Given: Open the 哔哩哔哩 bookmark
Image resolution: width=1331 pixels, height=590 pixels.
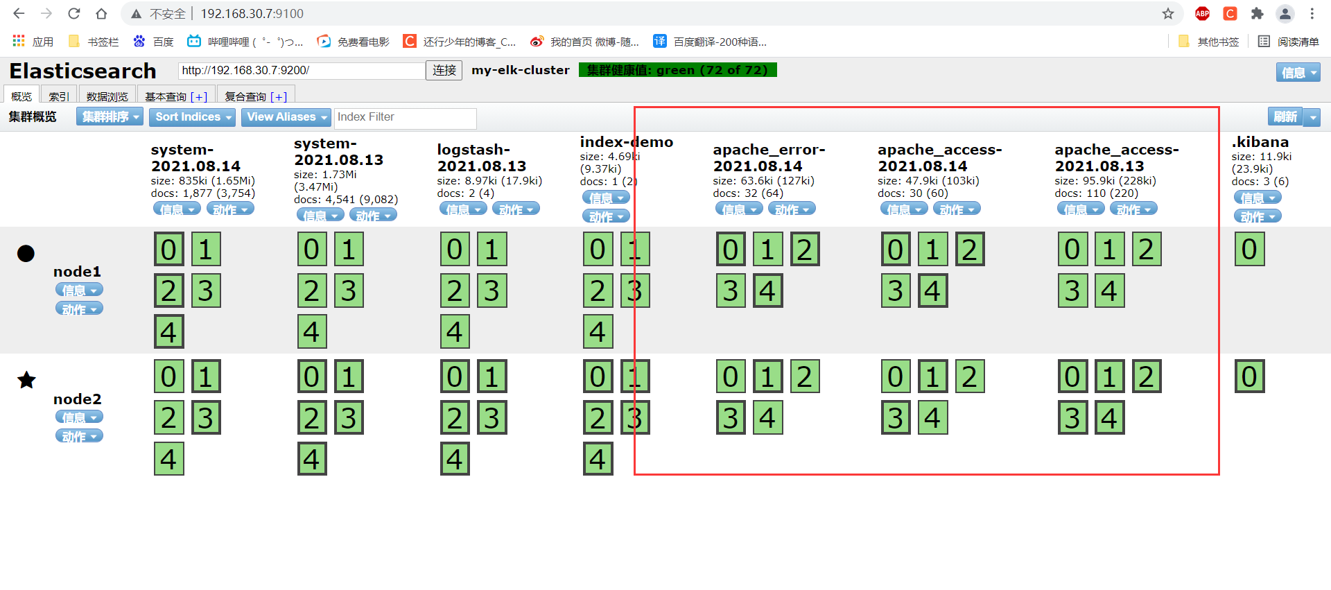Looking at the screenshot, I should [245, 42].
